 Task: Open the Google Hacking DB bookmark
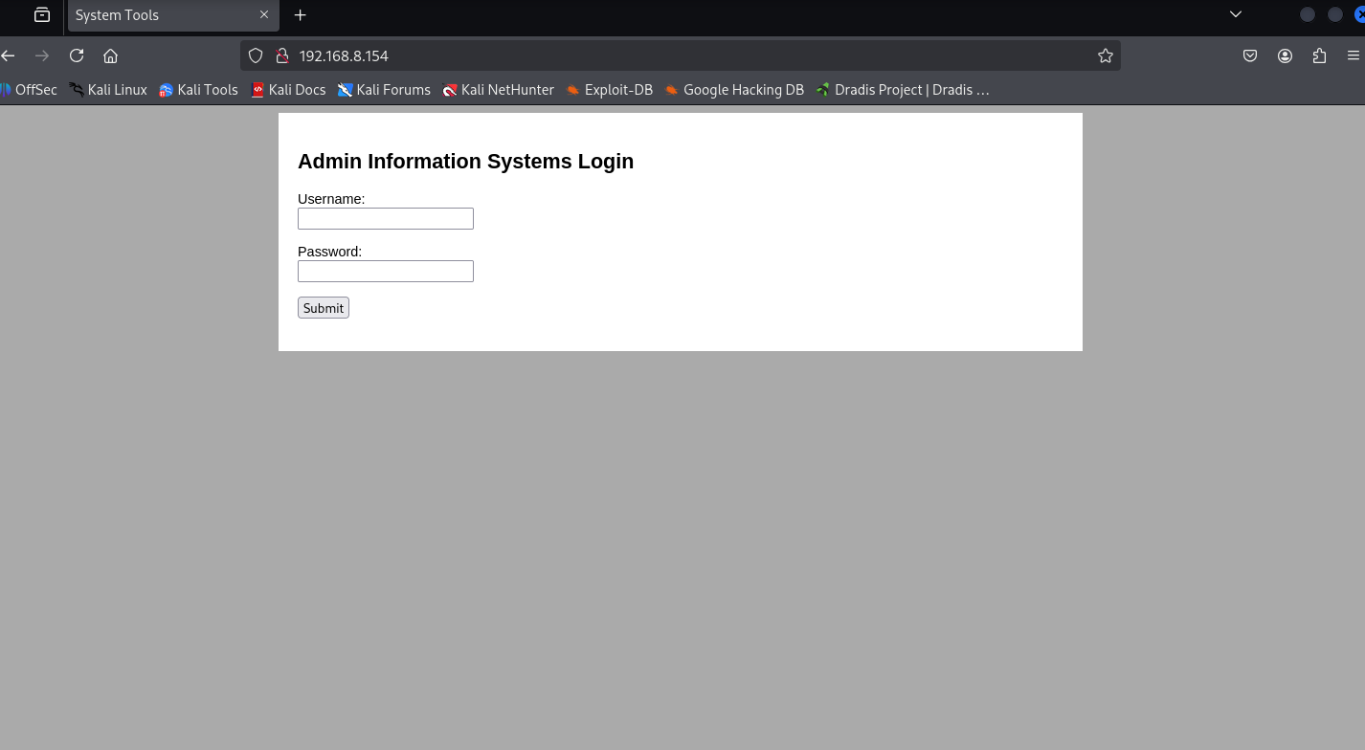(x=734, y=90)
